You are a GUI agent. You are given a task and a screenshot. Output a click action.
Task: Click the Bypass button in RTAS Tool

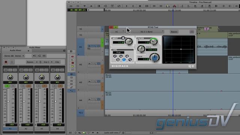pyautogui.click(x=174, y=31)
